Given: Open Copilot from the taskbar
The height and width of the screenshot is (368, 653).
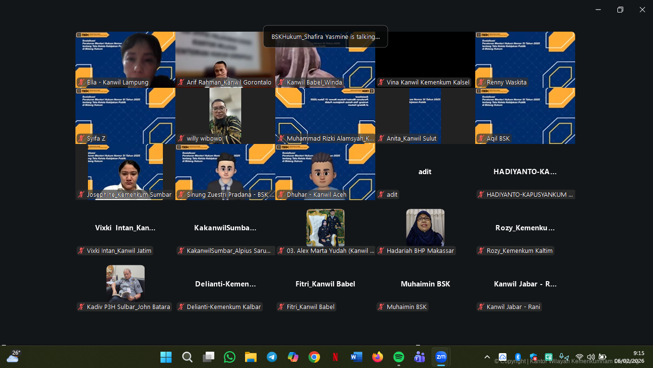Looking at the screenshot, I should 293,357.
